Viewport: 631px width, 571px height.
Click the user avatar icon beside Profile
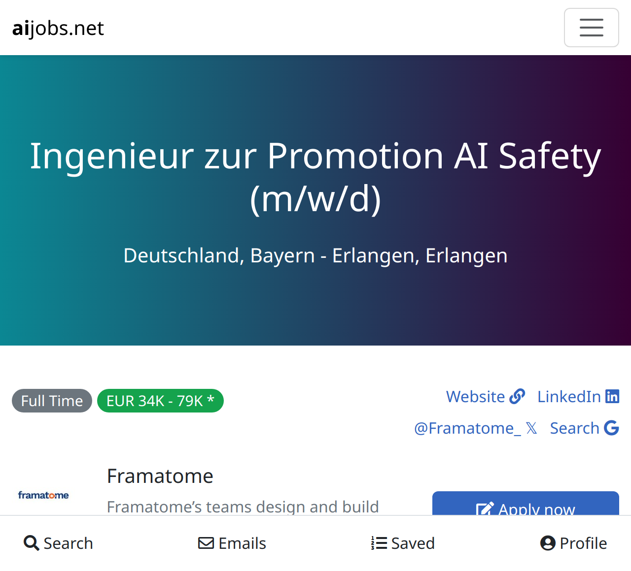[x=548, y=543]
